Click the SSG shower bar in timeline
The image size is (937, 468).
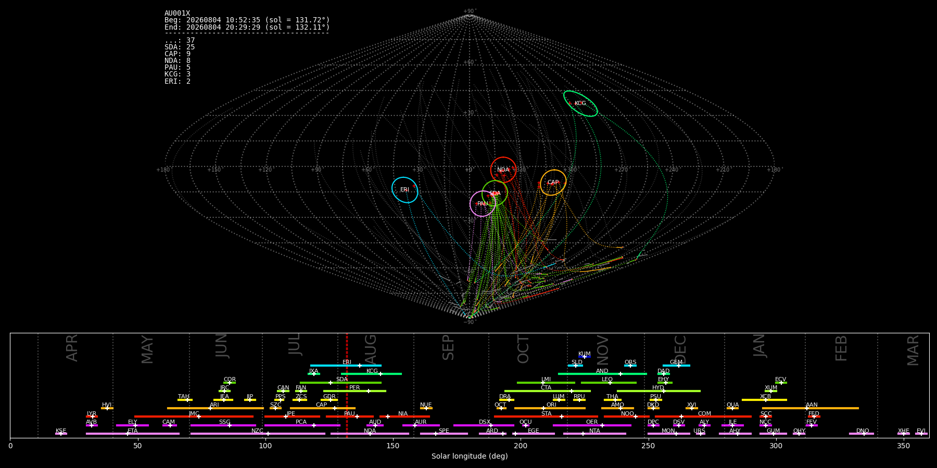click(223, 425)
